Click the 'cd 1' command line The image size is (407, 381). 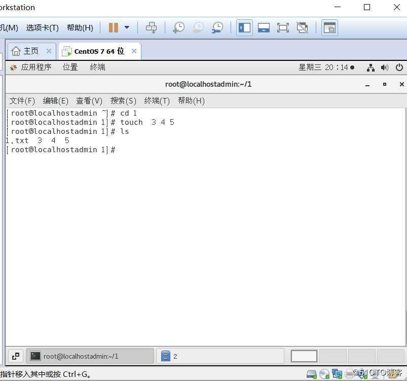71,113
